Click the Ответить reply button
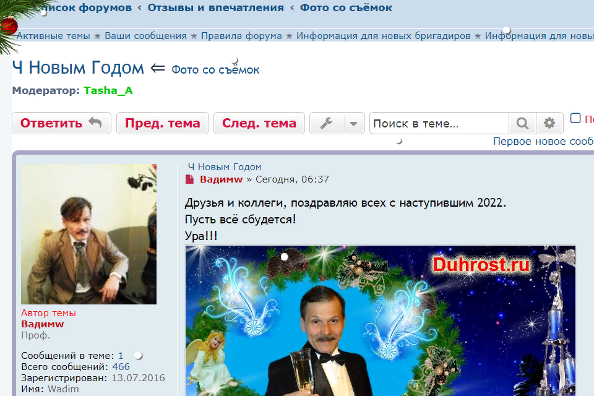 point(61,123)
